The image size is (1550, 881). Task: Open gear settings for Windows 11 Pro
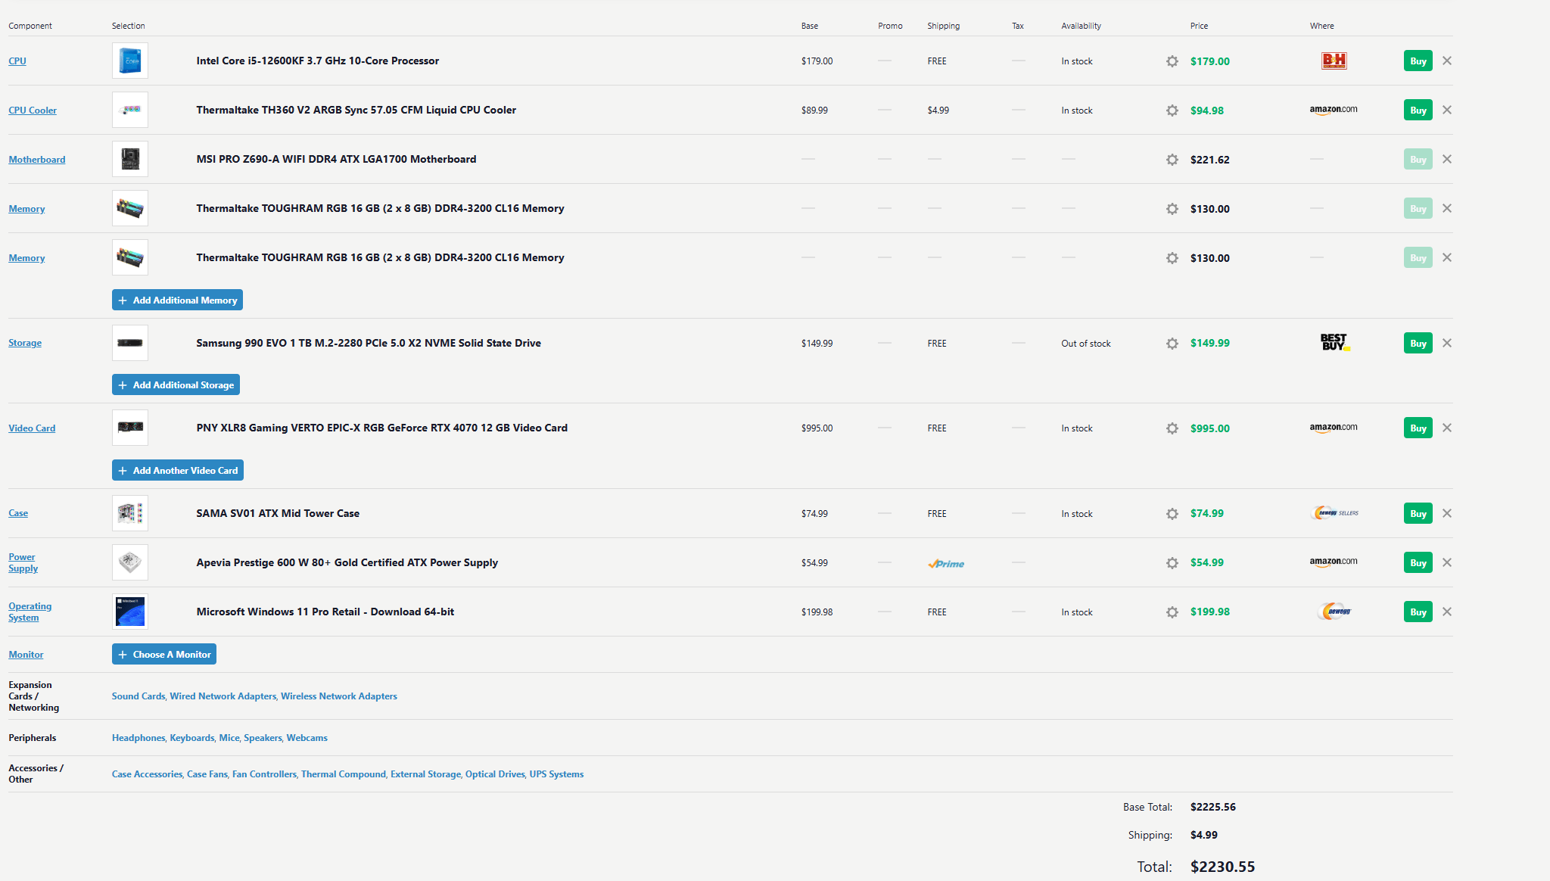pyautogui.click(x=1172, y=612)
